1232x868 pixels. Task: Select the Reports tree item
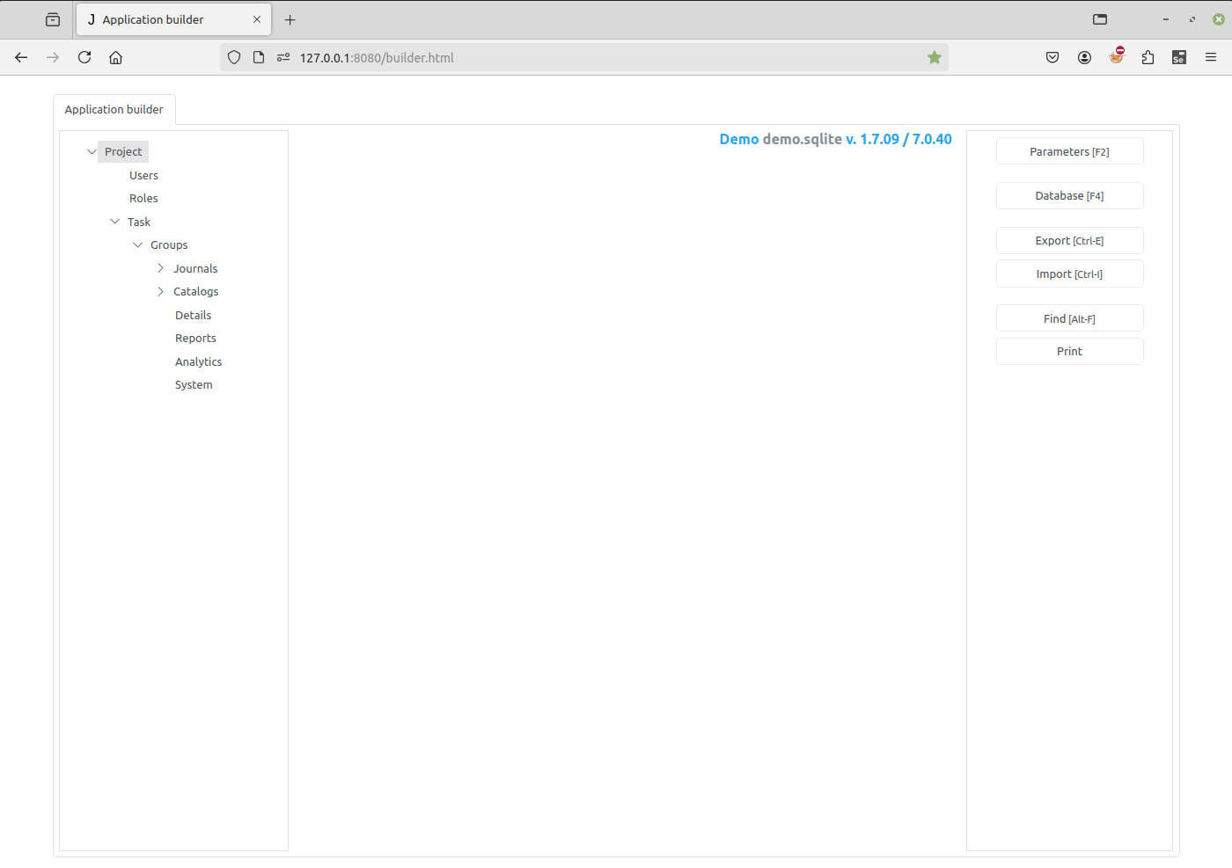[195, 338]
